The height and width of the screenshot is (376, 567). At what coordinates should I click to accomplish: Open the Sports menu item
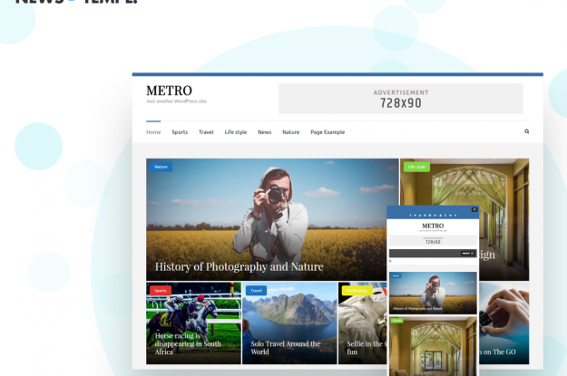point(180,132)
